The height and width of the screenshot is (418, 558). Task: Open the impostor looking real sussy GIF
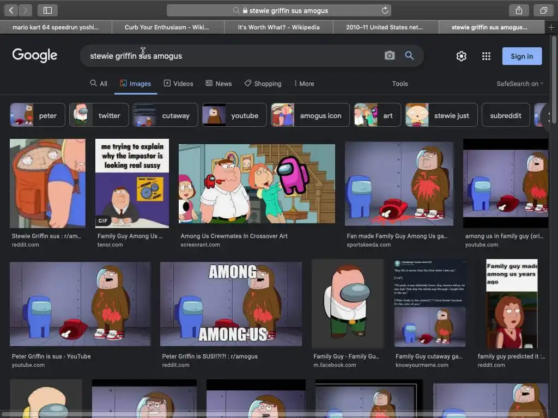[x=132, y=183]
